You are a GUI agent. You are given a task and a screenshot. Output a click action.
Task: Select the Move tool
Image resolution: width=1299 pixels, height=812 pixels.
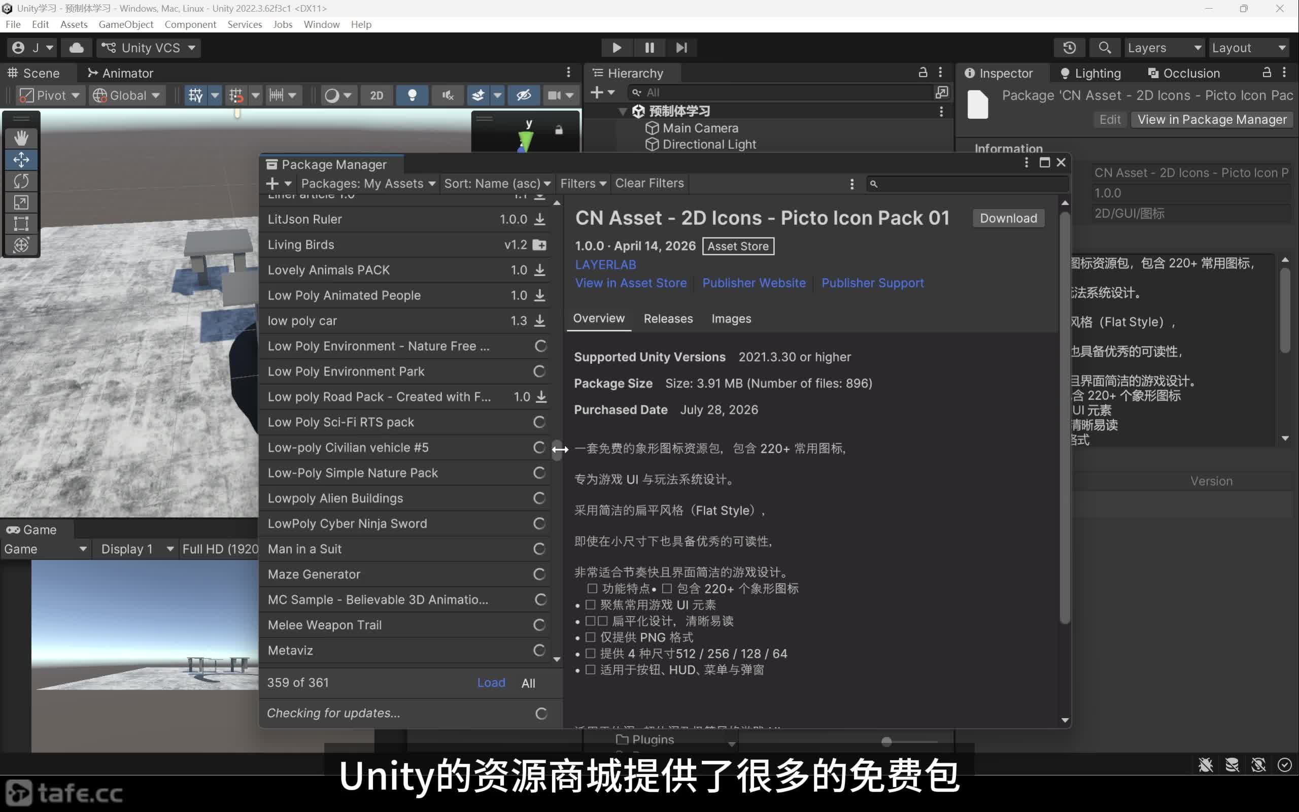[x=21, y=159]
